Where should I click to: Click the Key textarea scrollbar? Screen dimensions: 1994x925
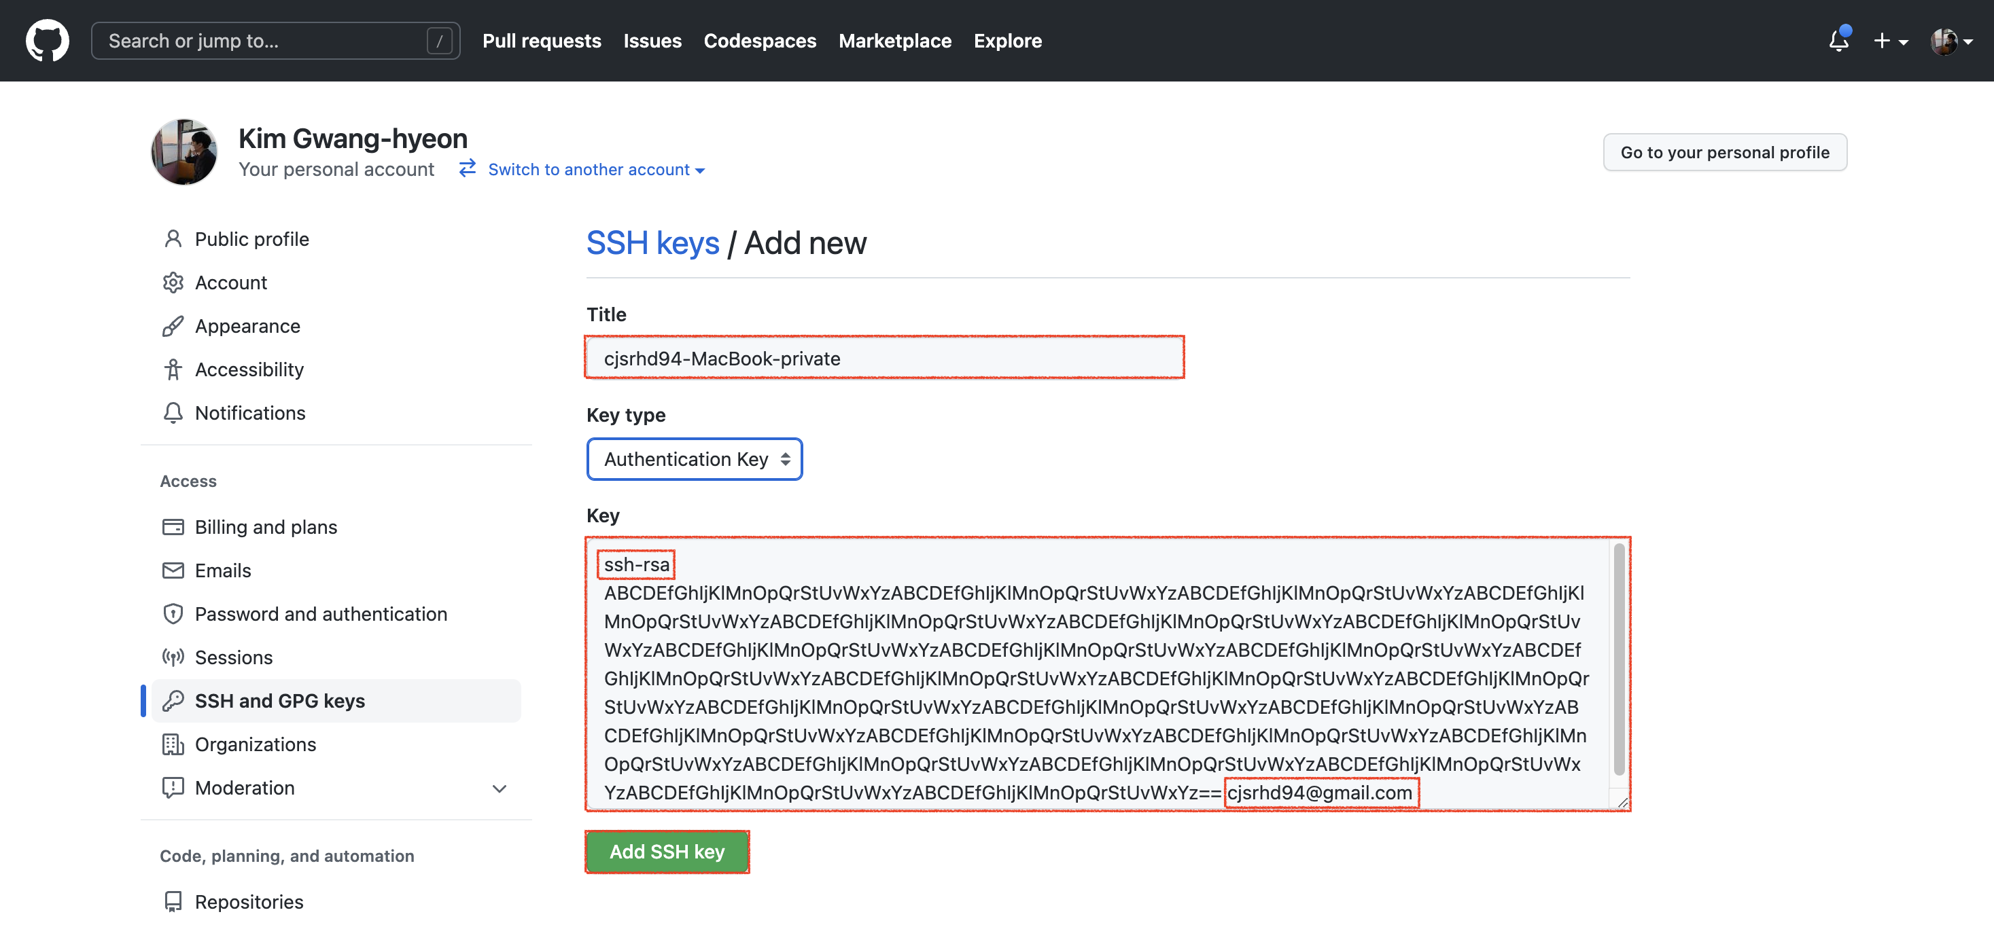[1619, 659]
